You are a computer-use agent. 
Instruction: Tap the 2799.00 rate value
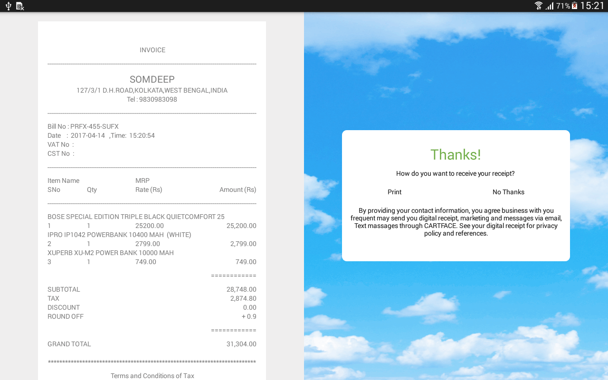(x=148, y=244)
